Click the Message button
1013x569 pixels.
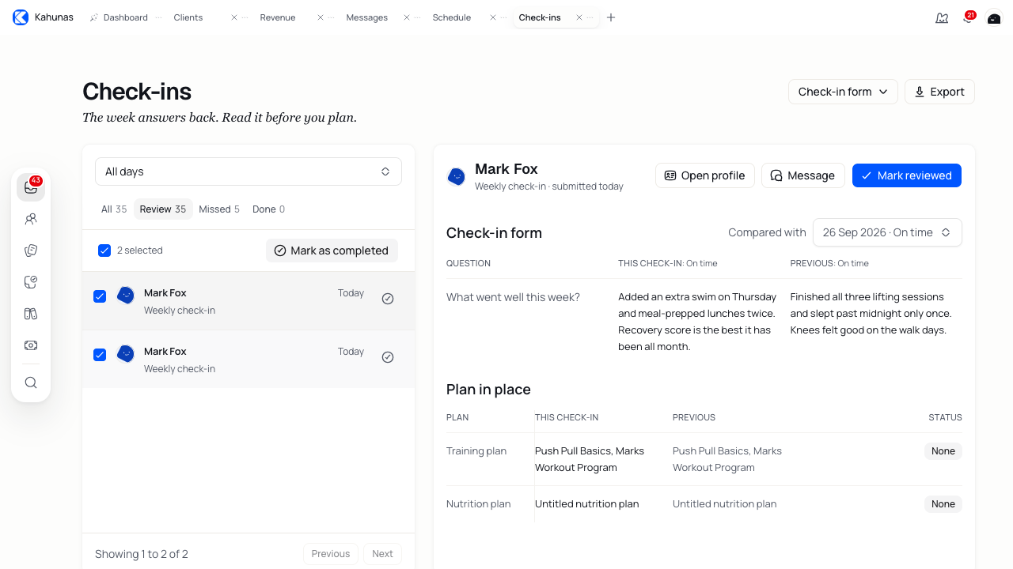pos(803,175)
